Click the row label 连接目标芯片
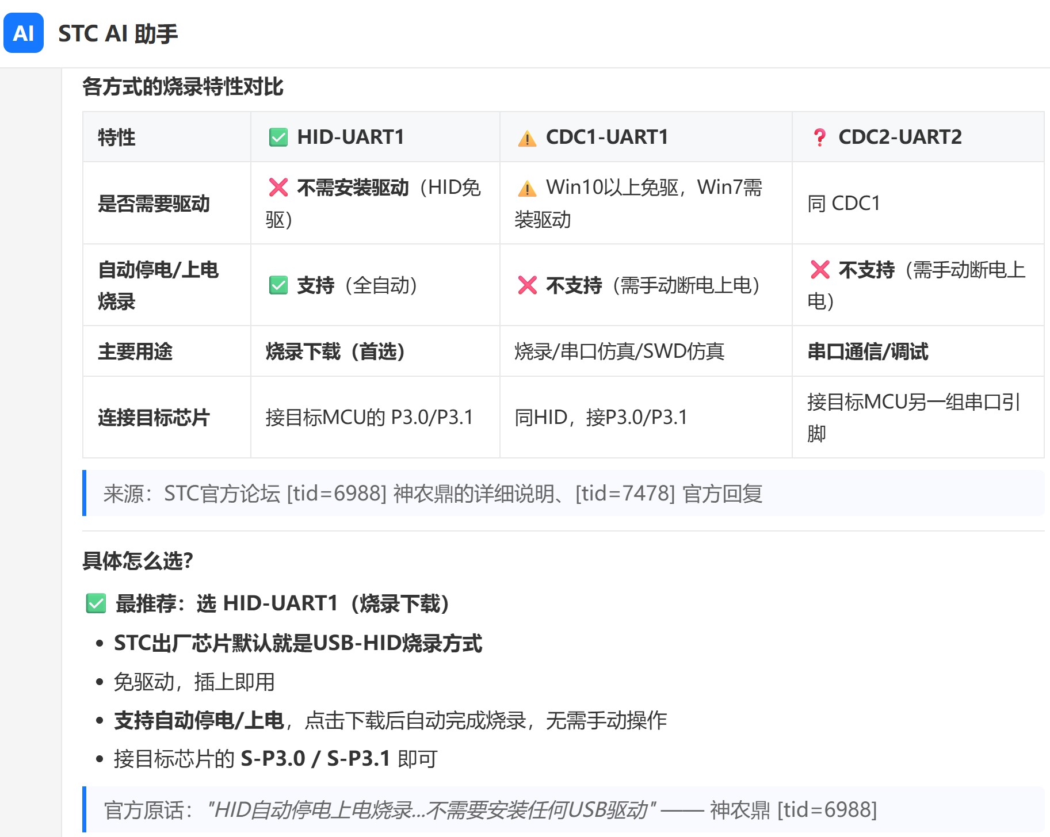This screenshot has width=1050, height=837. [154, 418]
